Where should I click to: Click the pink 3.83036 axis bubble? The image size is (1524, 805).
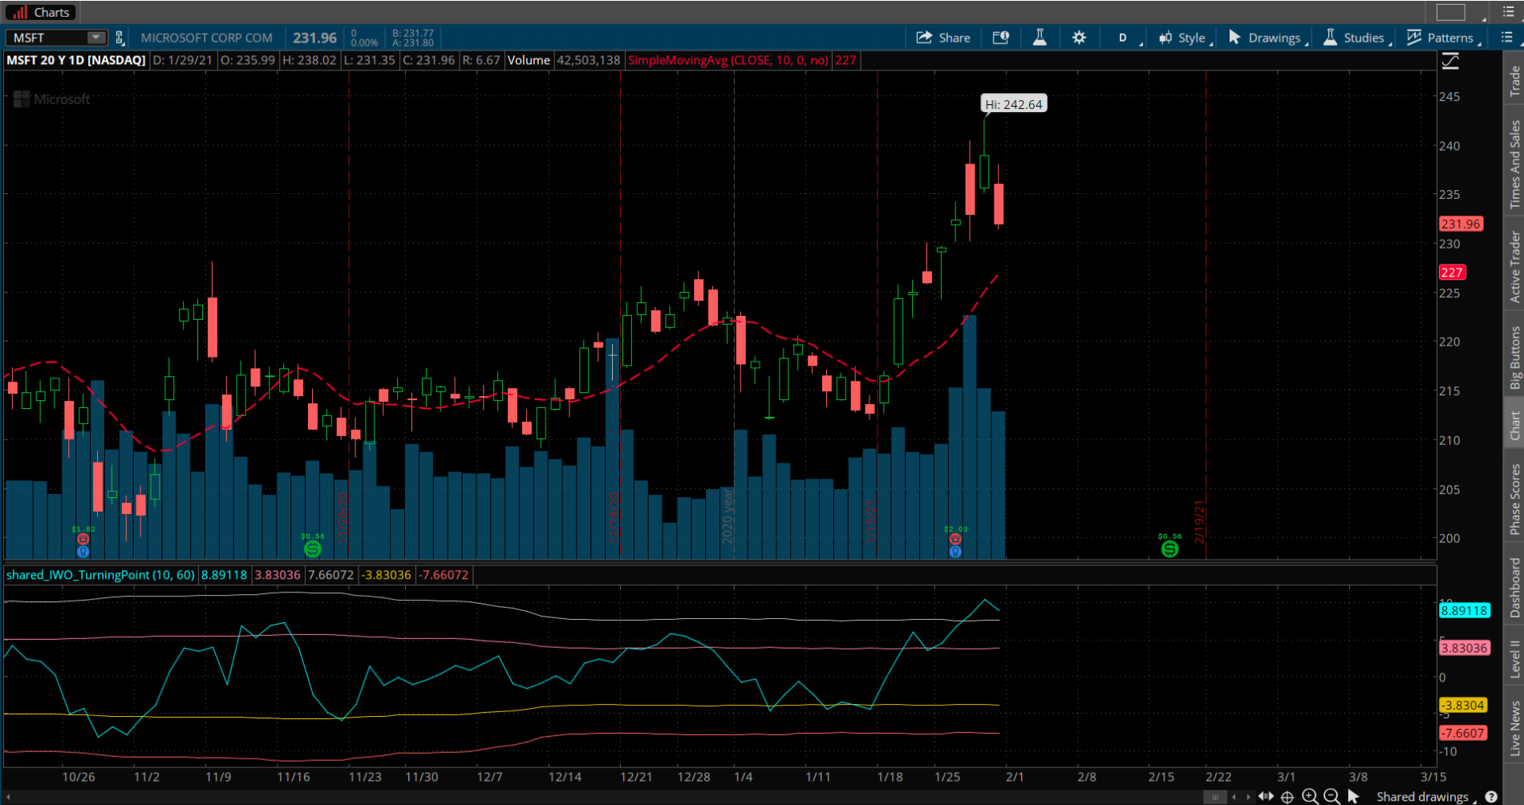[1464, 648]
